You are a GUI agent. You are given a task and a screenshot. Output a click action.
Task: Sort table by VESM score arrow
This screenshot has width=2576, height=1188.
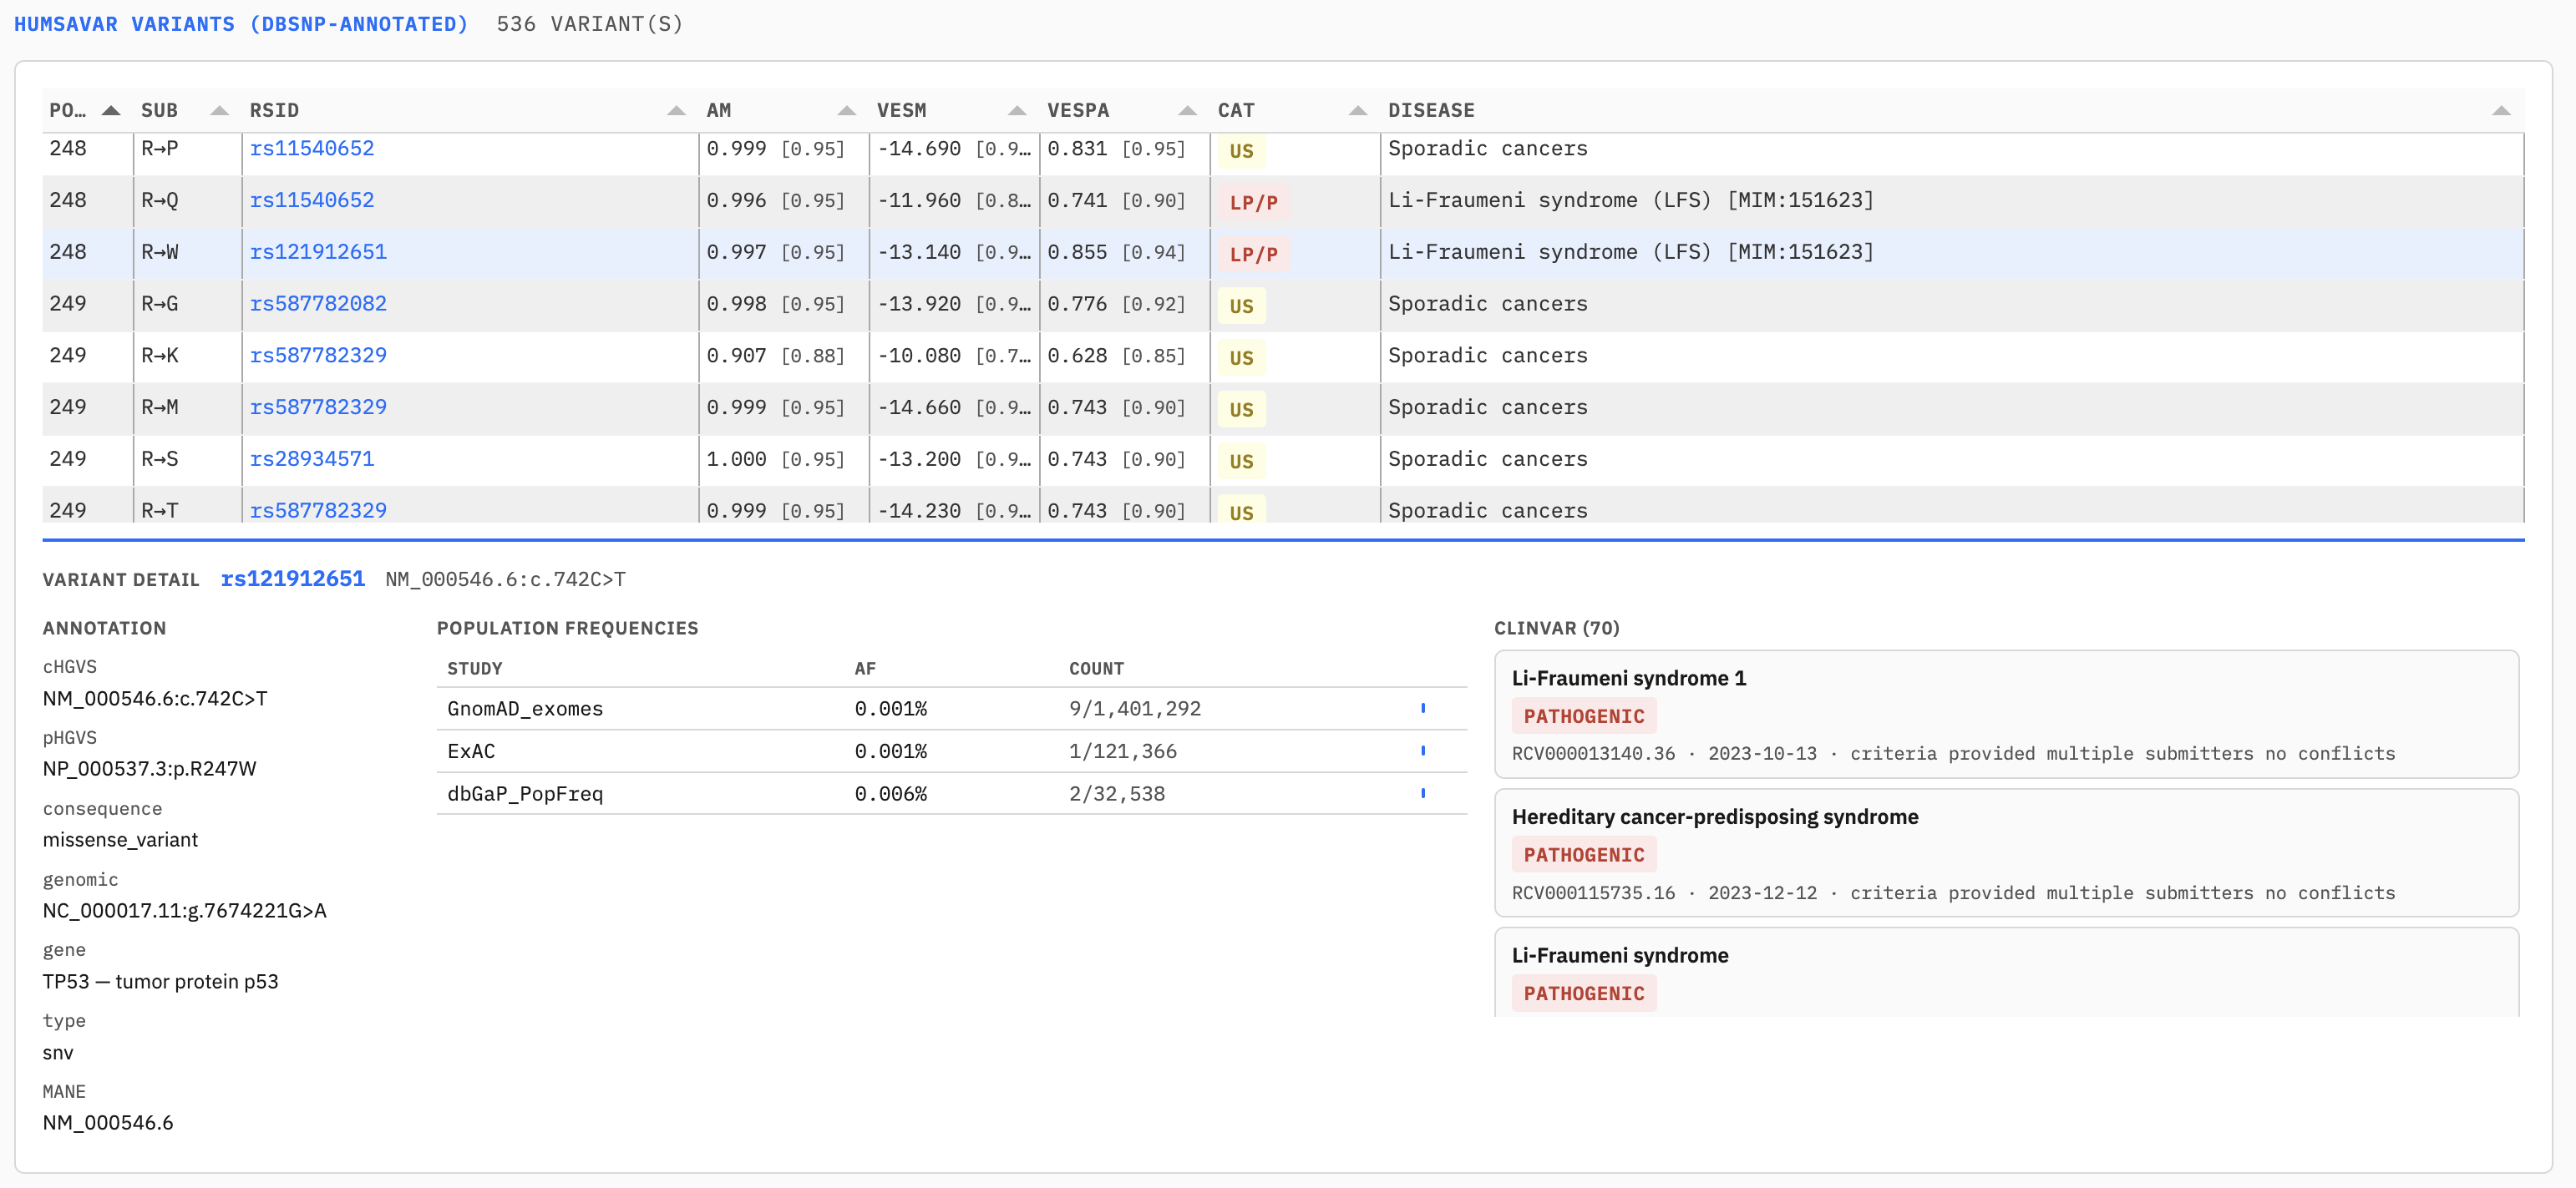pos(1018,110)
